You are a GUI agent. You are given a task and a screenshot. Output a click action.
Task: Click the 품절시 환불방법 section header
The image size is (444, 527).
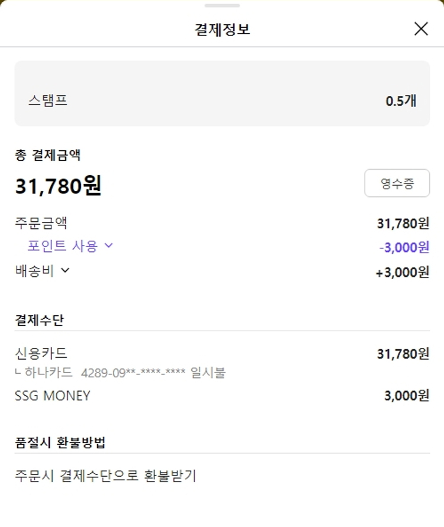[x=60, y=442]
